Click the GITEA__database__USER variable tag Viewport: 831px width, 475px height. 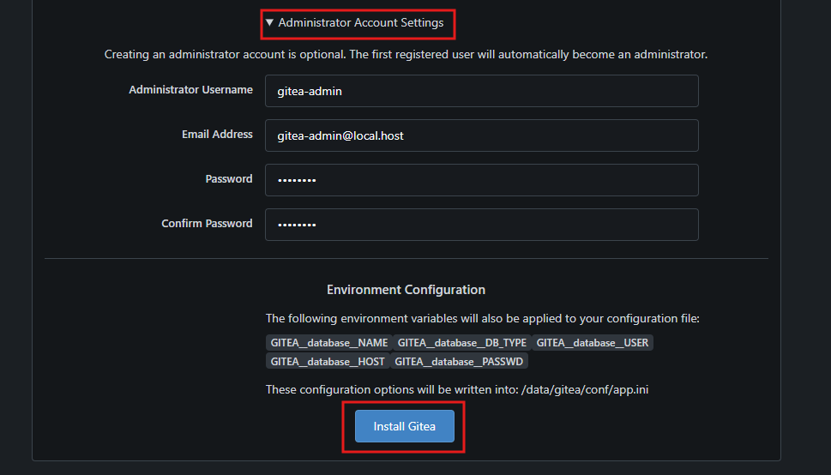[592, 342]
